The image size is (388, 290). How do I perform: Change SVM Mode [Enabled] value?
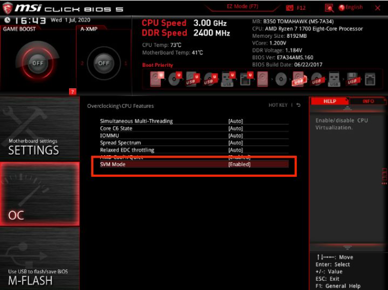point(239,164)
